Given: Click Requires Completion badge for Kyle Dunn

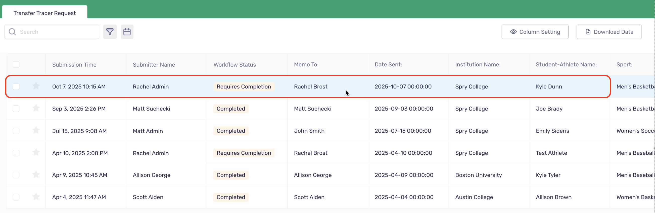Looking at the screenshot, I should click(244, 86).
